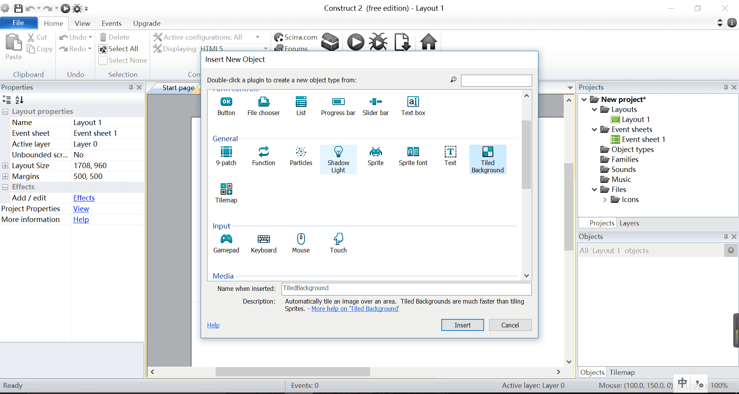Open the Project Properties View link
Image resolution: width=739 pixels, height=394 pixels.
tap(81, 209)
